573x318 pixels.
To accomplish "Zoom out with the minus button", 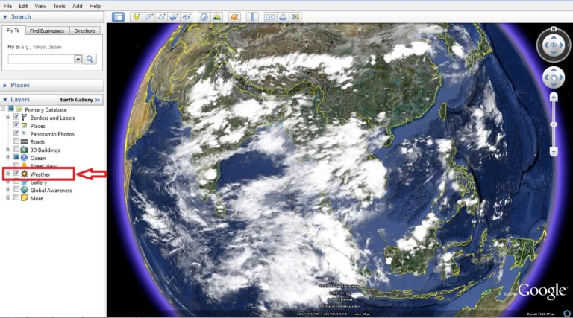I will click(x=554, y=152).
